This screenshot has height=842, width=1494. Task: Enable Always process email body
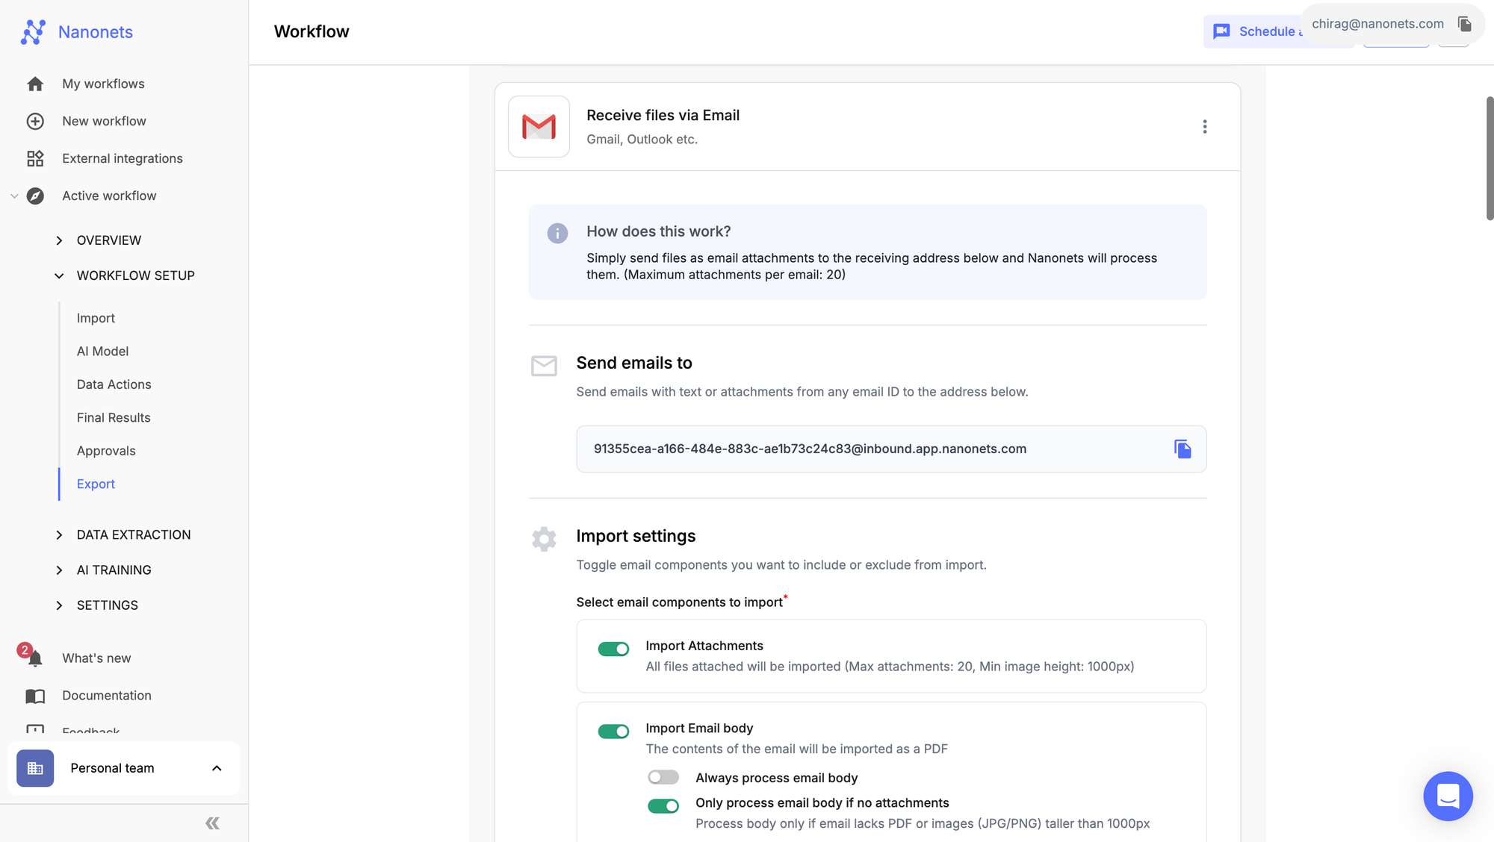(663, 778)
